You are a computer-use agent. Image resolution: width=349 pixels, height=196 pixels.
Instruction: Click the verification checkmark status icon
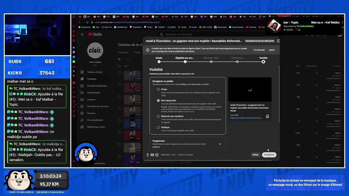click(157, 155)
